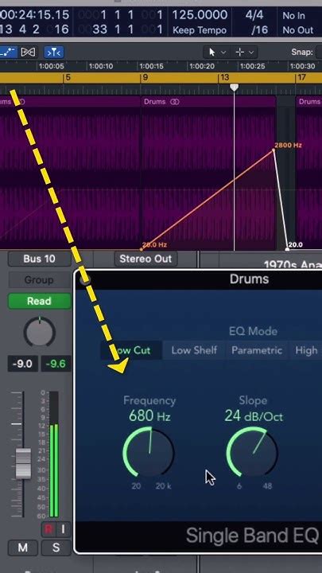
Task: Click the Group slot on channel strip
Action: point(40,280)
